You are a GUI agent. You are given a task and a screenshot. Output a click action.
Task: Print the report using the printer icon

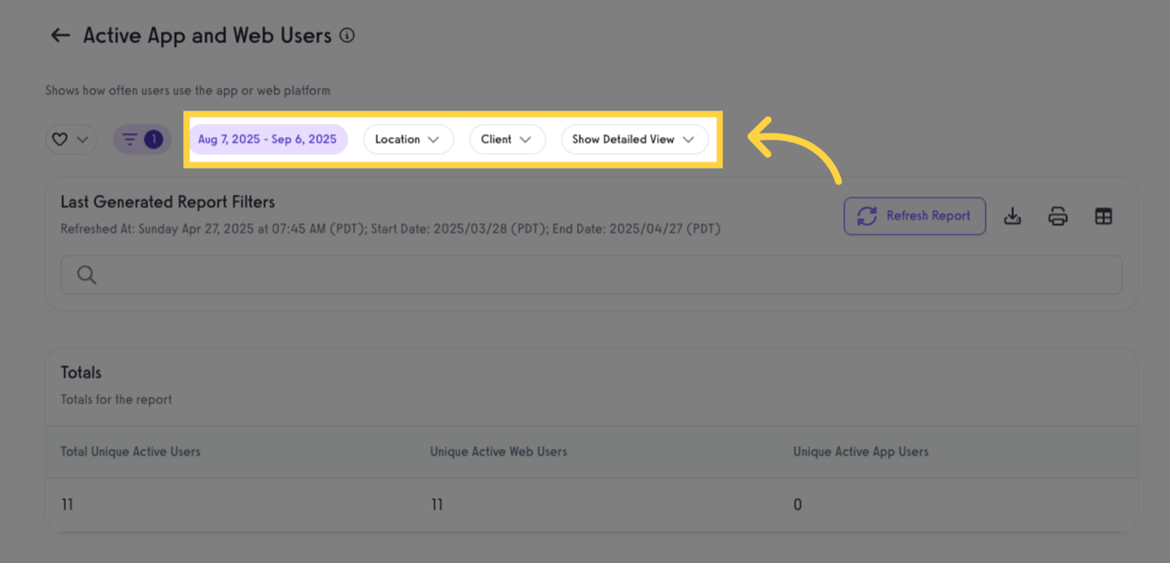[1058, 216]
